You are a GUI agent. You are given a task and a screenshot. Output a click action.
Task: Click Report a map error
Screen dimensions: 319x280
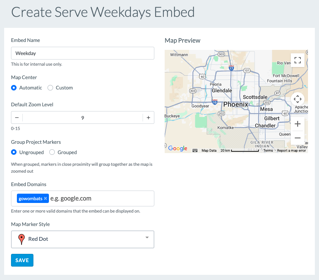tap(291, 150)
